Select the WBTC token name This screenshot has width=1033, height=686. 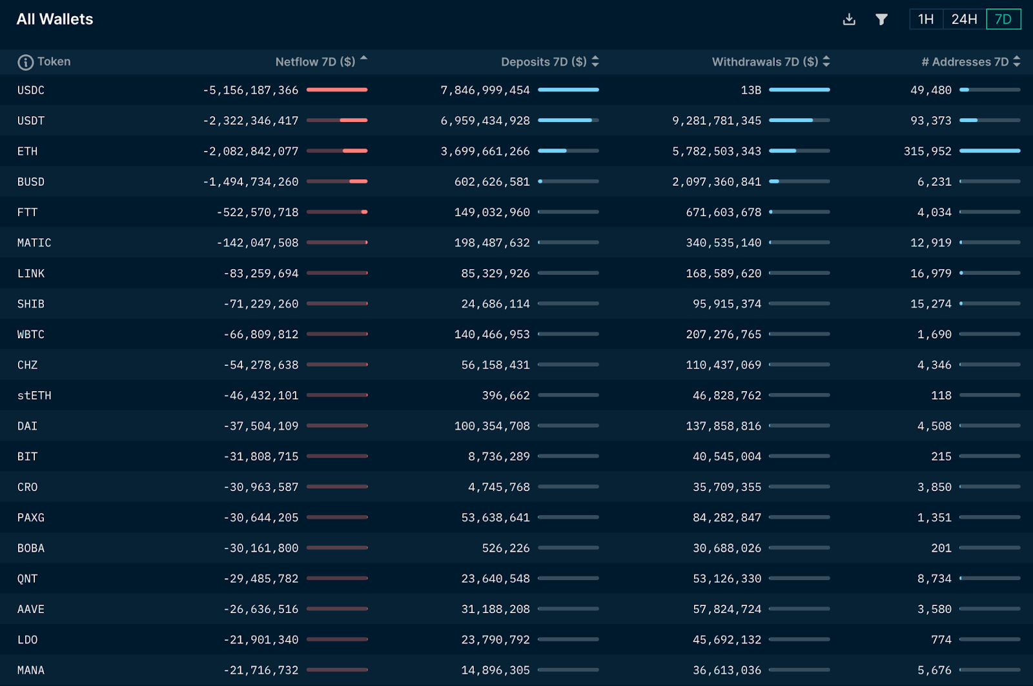(x=31, y=334)
